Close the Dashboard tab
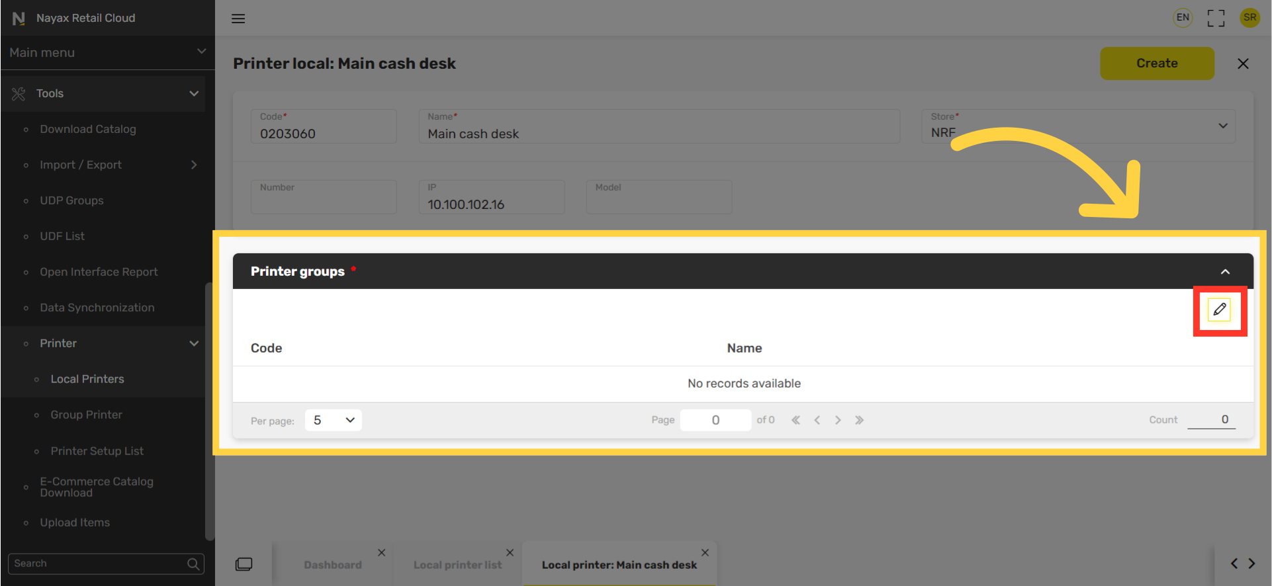The width and height of the screenshot is (1272, 586). [x=381, y=552]
